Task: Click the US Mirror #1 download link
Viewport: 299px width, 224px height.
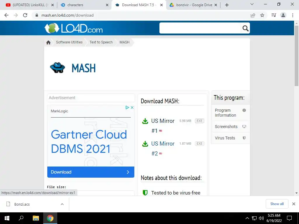Action: (163, 126)
